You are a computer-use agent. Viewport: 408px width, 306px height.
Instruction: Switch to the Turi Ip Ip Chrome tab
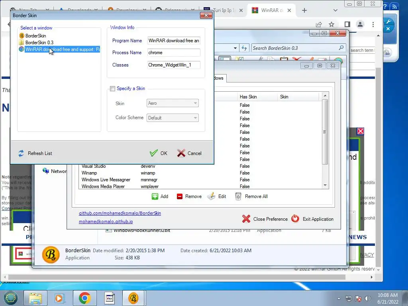click(x=224, y=10)
